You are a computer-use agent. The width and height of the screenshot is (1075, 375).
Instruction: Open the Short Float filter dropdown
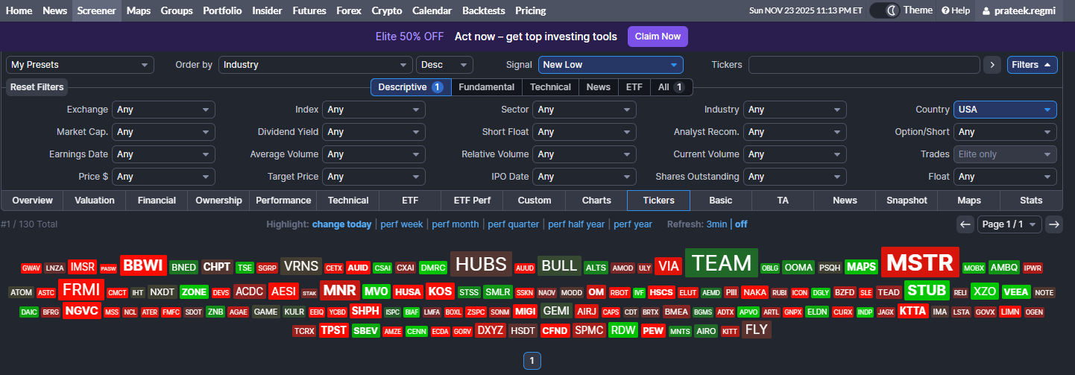584,132
